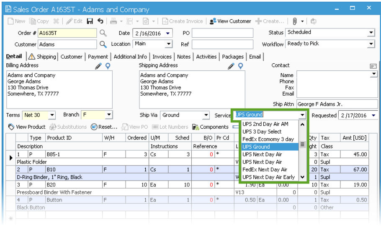
Task: Click the delete X toolbar icon
Action: (x=56, y=21)
